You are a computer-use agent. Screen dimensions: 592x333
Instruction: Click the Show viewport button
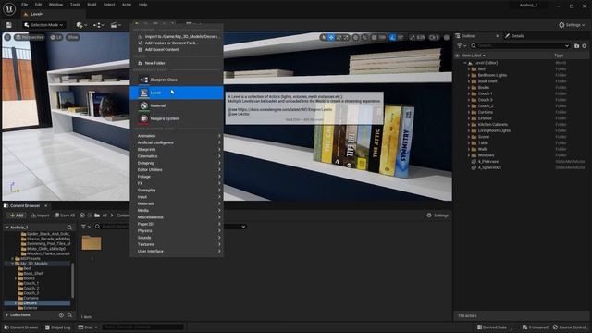tap(73, 37)
